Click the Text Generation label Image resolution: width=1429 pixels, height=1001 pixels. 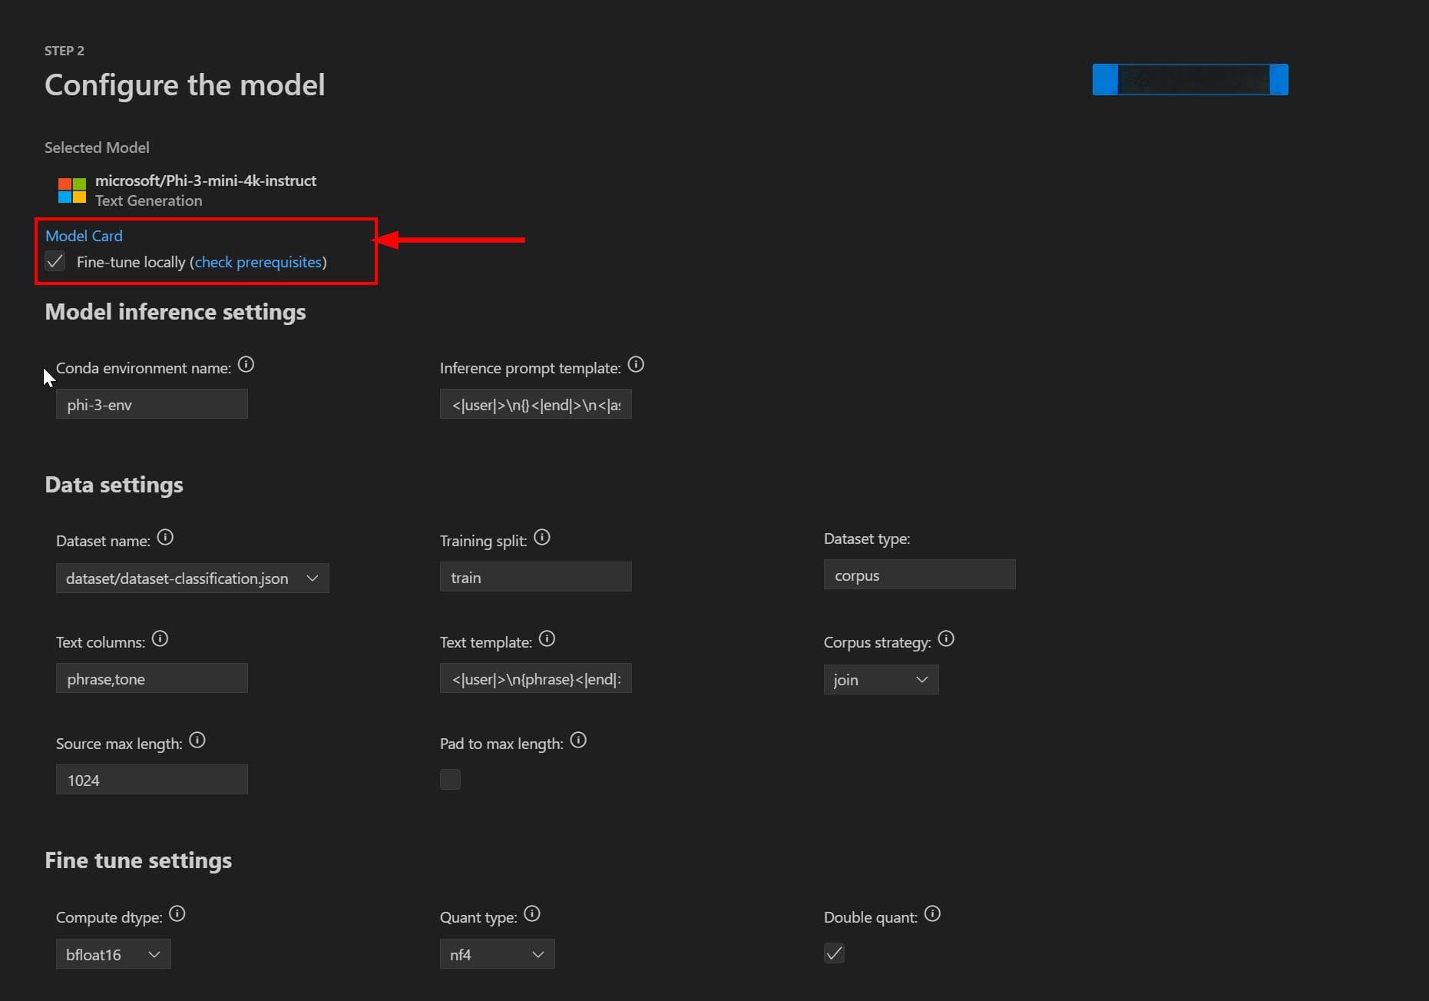coord(149,201)
